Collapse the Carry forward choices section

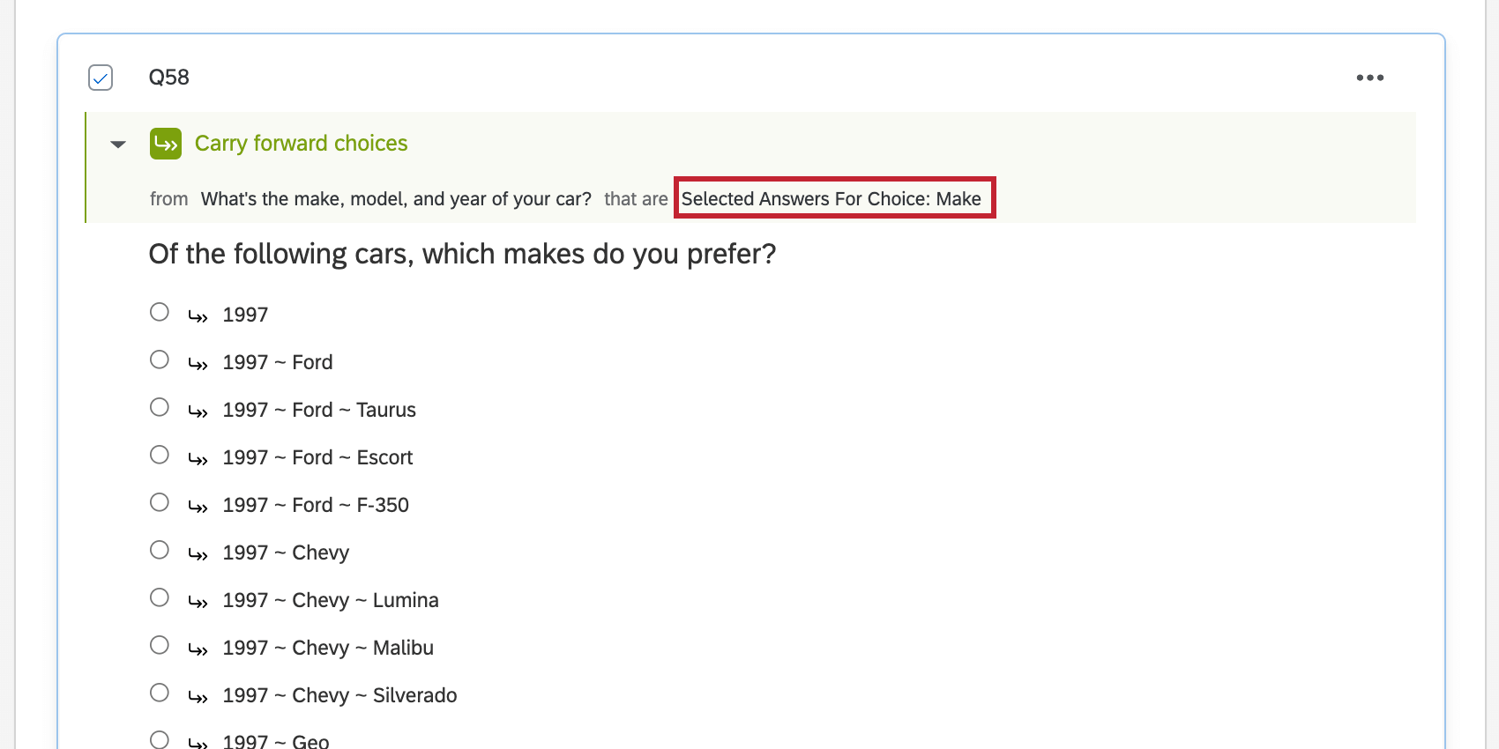(118, 144)
